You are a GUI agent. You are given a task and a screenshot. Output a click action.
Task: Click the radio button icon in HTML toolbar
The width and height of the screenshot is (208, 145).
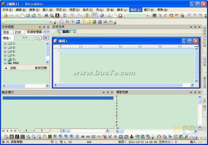tap(115, 137)
